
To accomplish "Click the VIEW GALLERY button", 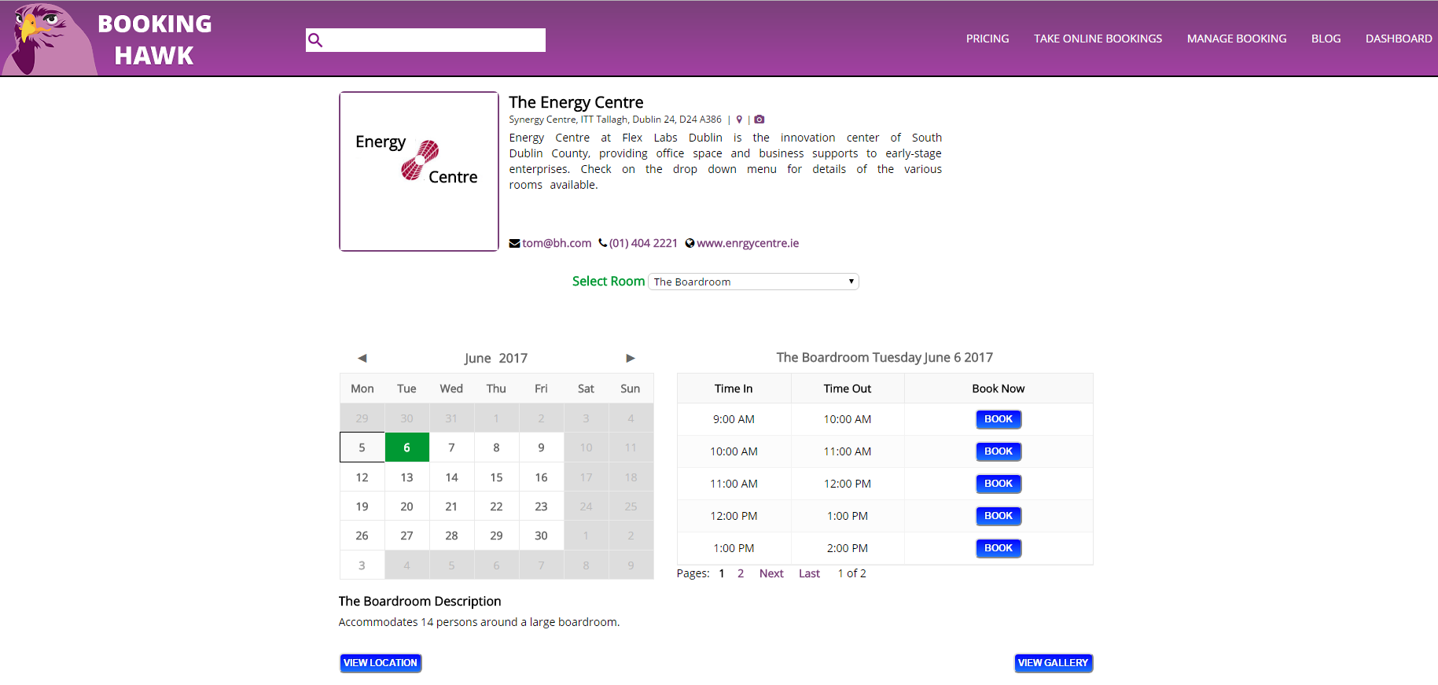I will point(1054,663).
